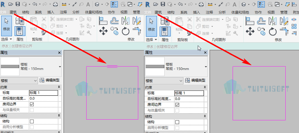The height and width of the screenshot is (133, 299).
Task: Undo the last action in left window
Action: tap(34, 4)
